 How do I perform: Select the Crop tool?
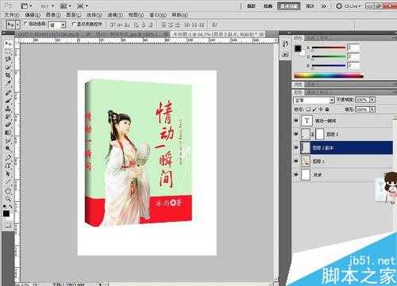tap(8, 75)
